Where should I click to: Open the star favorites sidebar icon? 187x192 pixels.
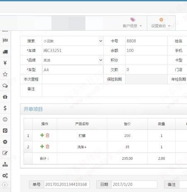pos(5,74)
